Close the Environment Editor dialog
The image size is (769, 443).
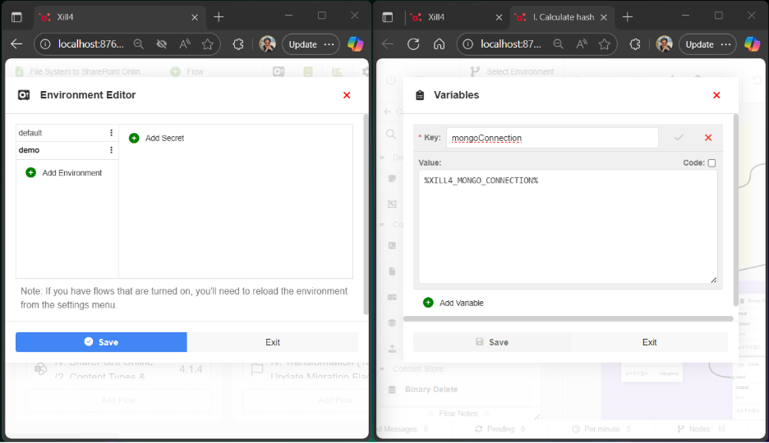tap(347, 95)
